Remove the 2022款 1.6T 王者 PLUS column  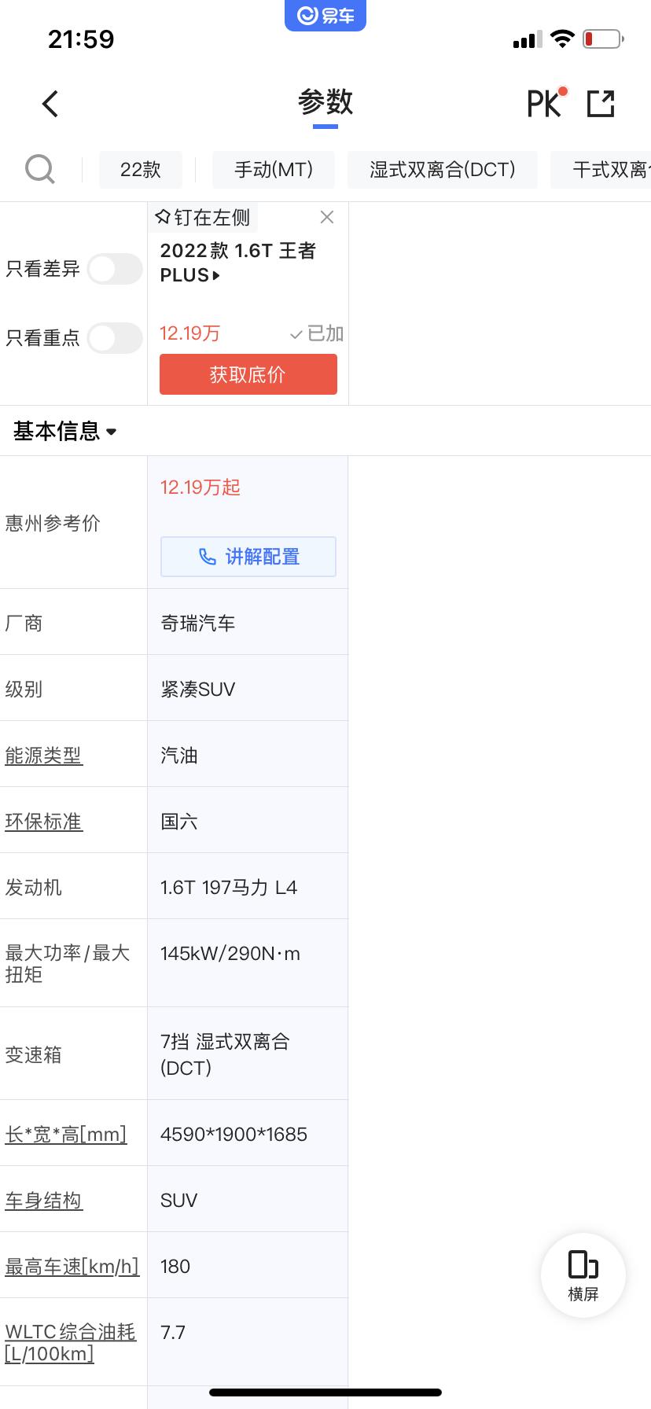point(327,217)
